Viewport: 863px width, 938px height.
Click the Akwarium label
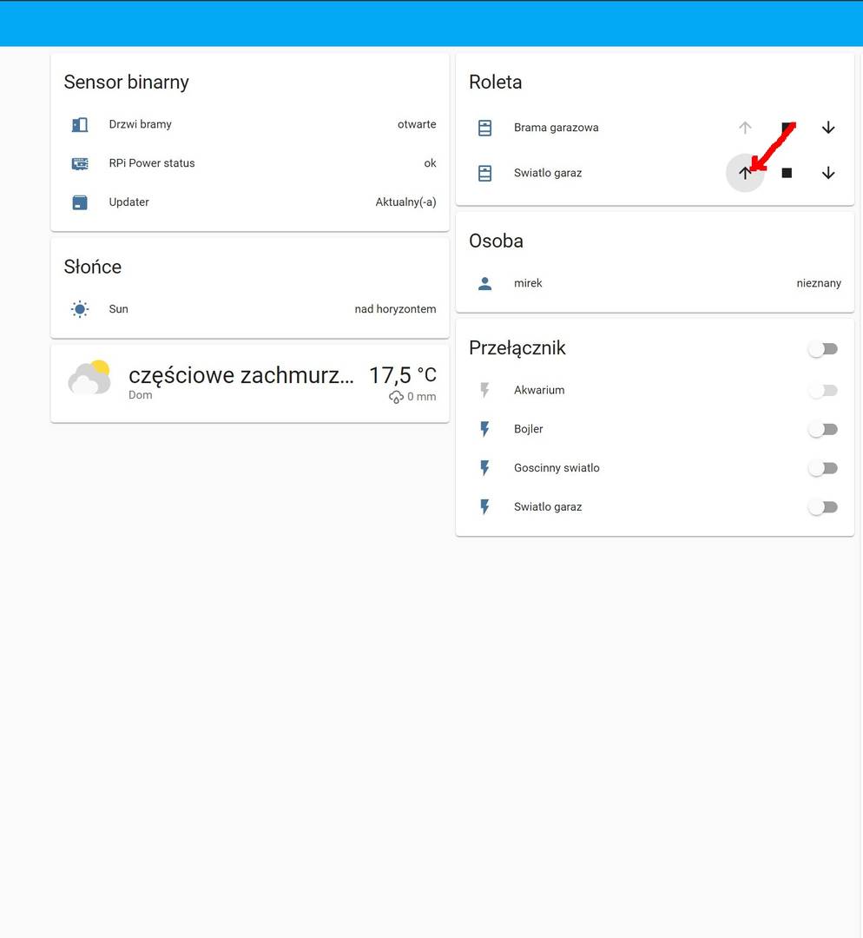tap(539, 390)
